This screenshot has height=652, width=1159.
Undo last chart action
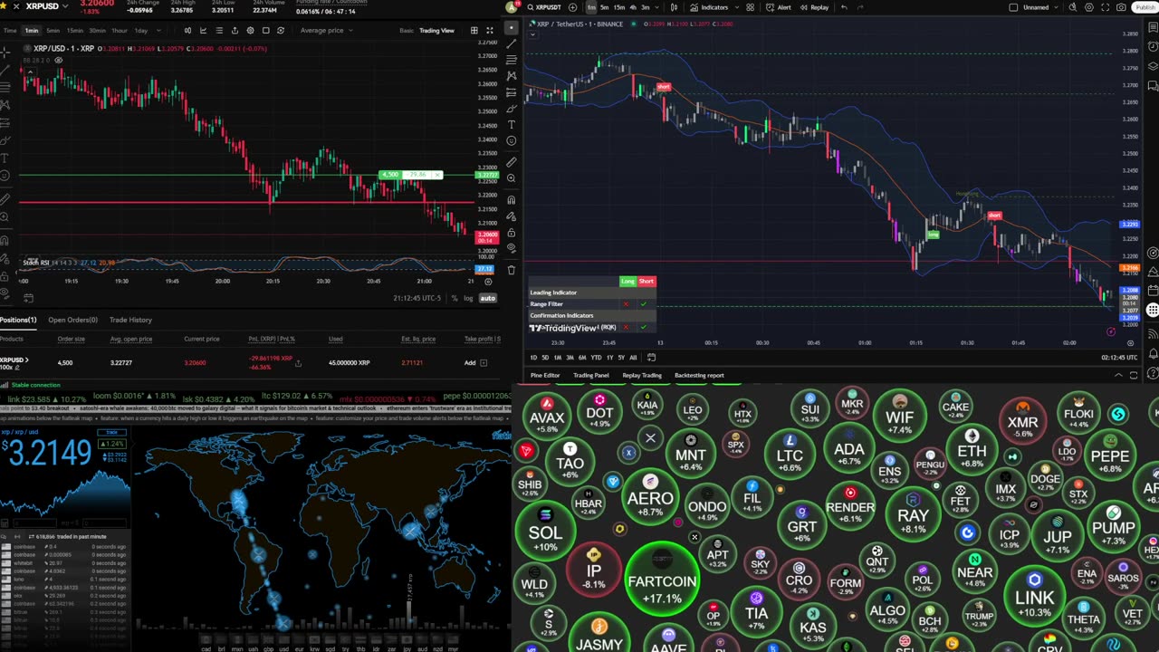point(845,7)
